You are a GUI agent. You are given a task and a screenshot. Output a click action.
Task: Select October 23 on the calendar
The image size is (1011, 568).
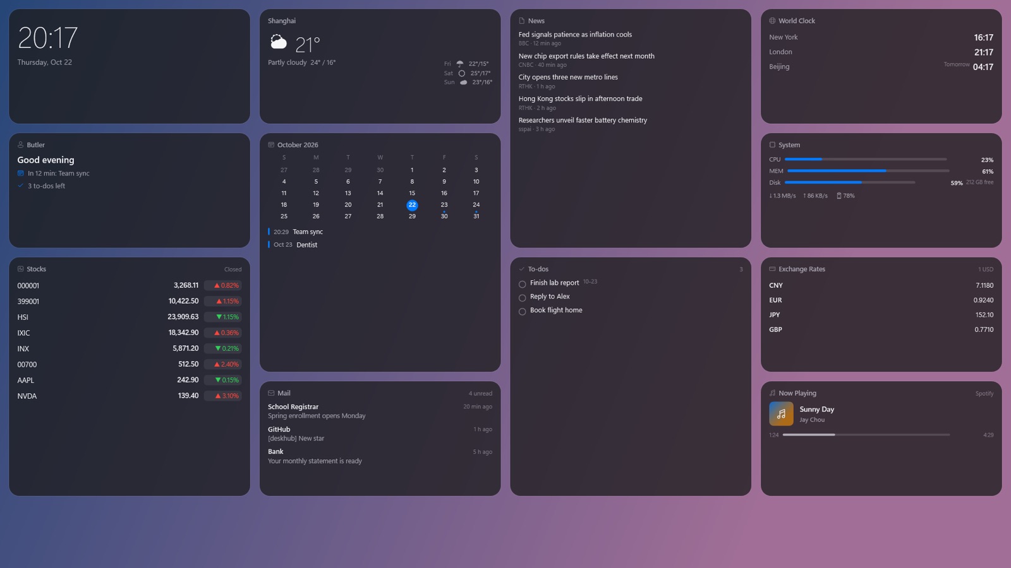[444, 205]
